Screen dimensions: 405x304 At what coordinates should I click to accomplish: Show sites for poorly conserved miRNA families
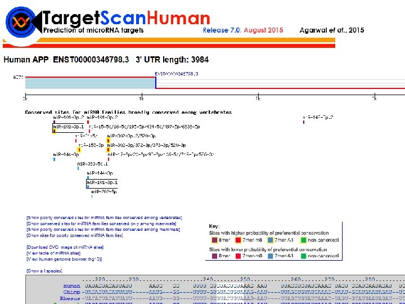[75, 235]
